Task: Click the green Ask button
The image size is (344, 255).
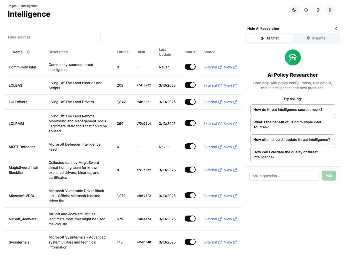Action: (x=329, y=176)
